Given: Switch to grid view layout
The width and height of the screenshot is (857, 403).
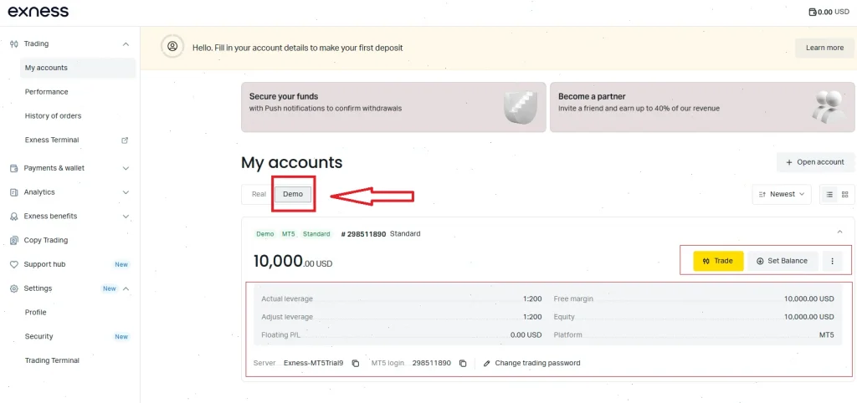Looking at the screenshot, I should click(x=844, y=194).
